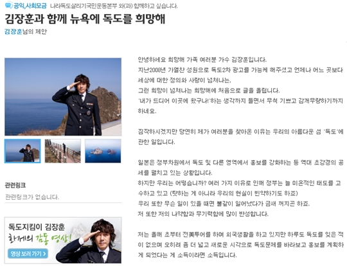This screenshot has width=347, height=266.
Task: Select the first saluting thumbnail
Action: tap(22, 151)
